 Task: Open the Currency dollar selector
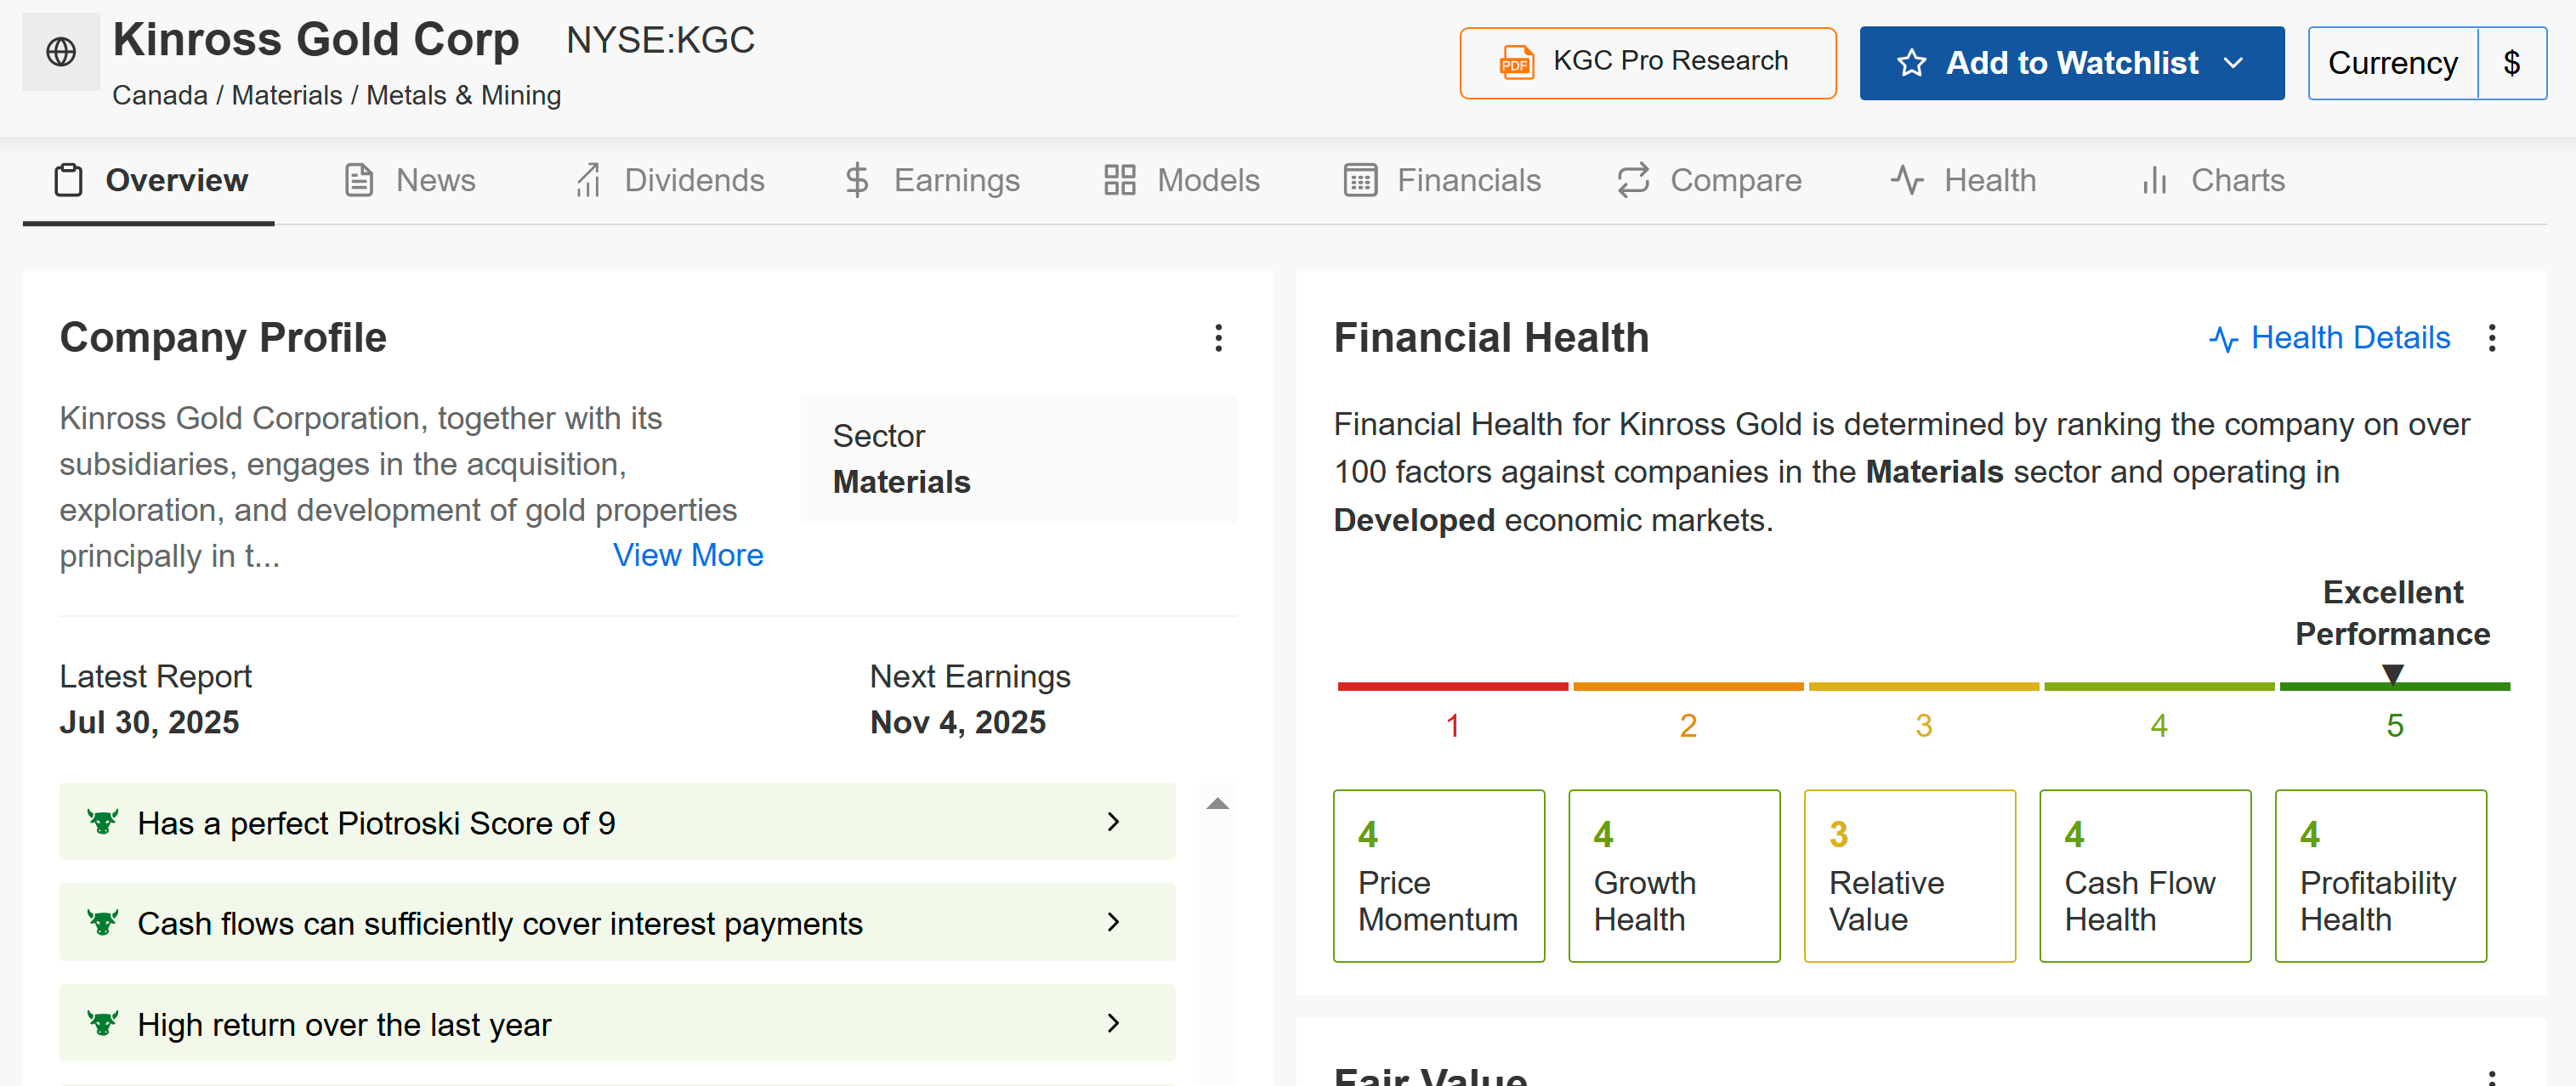(2511, 63)
